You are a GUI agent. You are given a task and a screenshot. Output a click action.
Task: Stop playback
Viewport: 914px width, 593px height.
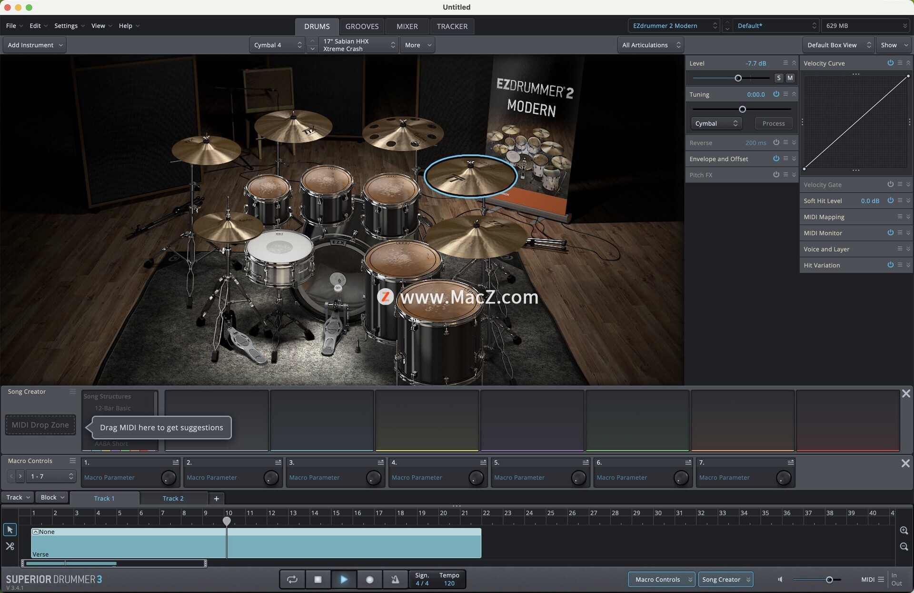pos(318,579)
